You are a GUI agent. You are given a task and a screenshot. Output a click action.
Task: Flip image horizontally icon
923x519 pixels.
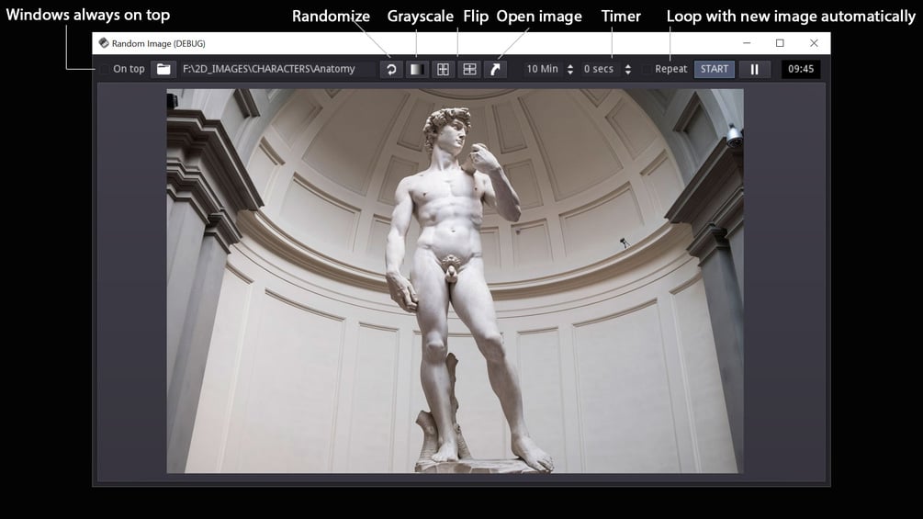pyautogui.click(x=443, y=70)
